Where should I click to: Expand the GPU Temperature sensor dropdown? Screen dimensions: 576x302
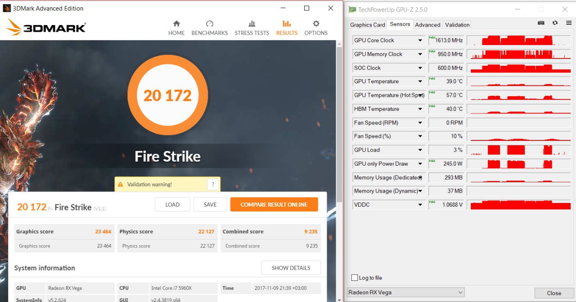420,81
